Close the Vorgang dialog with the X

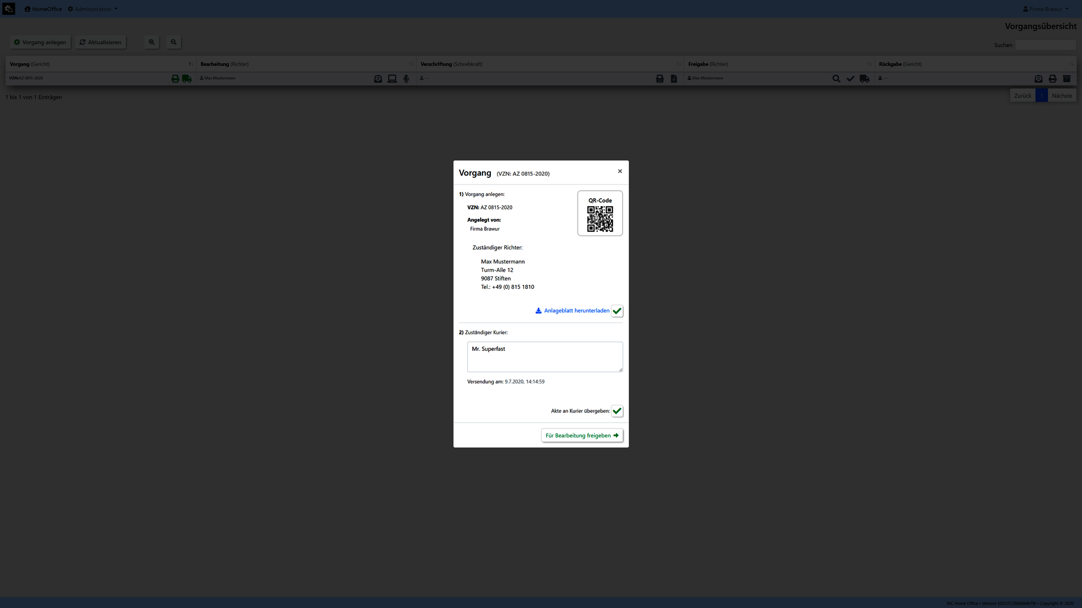pos(620,171)
